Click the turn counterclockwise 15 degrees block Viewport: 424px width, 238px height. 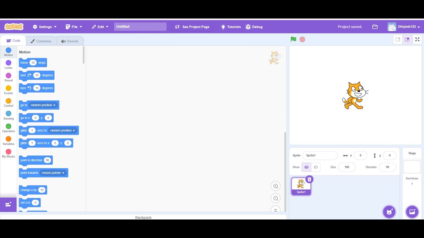tap(36, 88)
